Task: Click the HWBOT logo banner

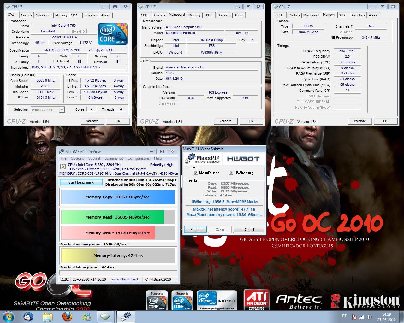Action: [x=243, y=159]
